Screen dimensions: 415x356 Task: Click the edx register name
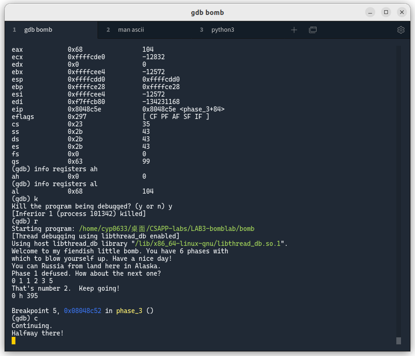pos(17,64)
